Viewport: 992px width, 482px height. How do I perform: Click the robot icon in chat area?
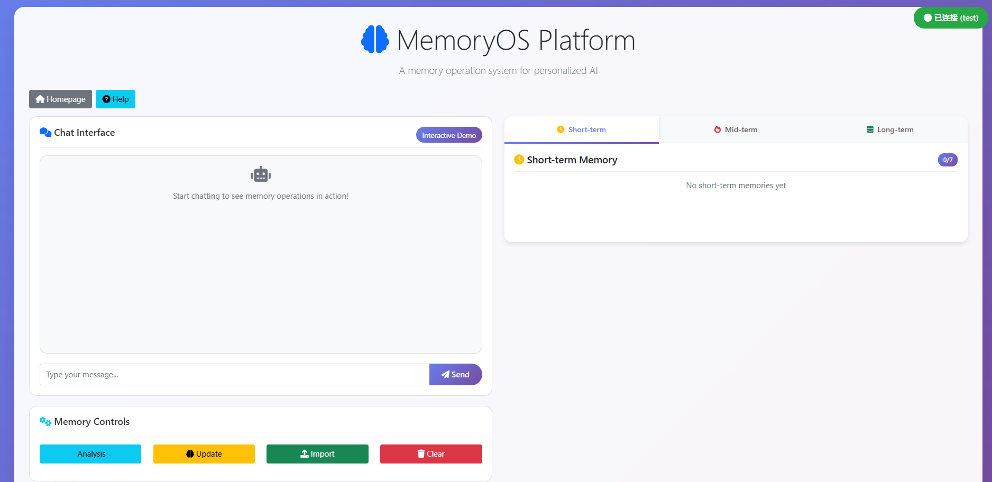[x=261, y=174]
